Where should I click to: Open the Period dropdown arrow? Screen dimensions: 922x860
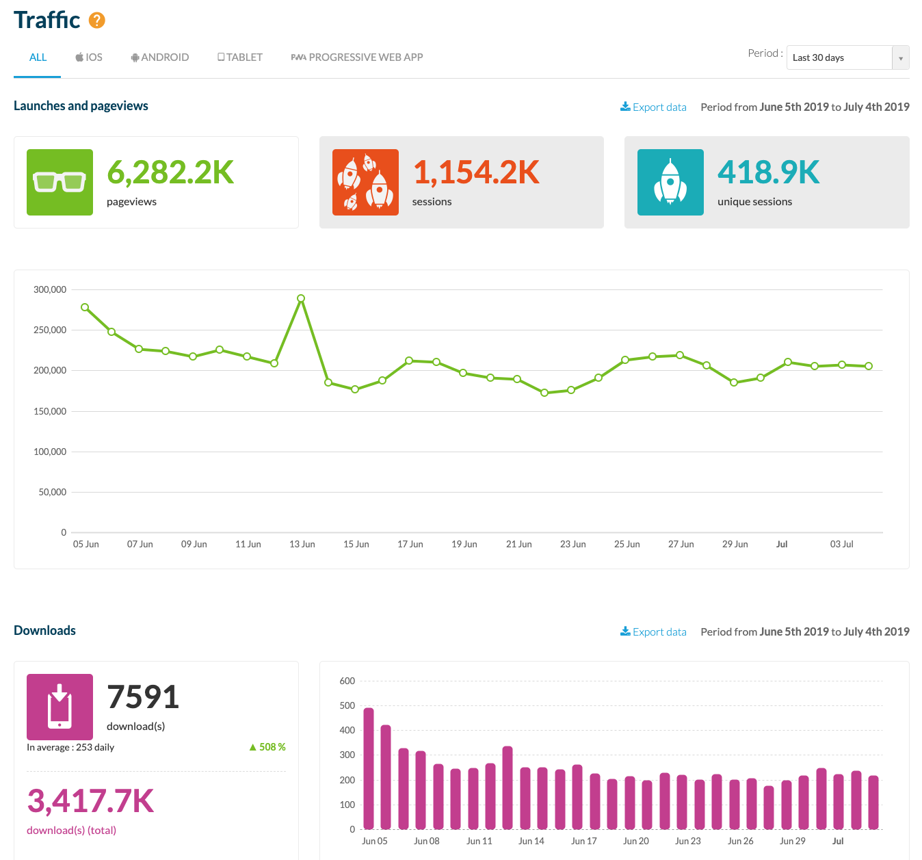pyautogui.click(x=900, y=58)
